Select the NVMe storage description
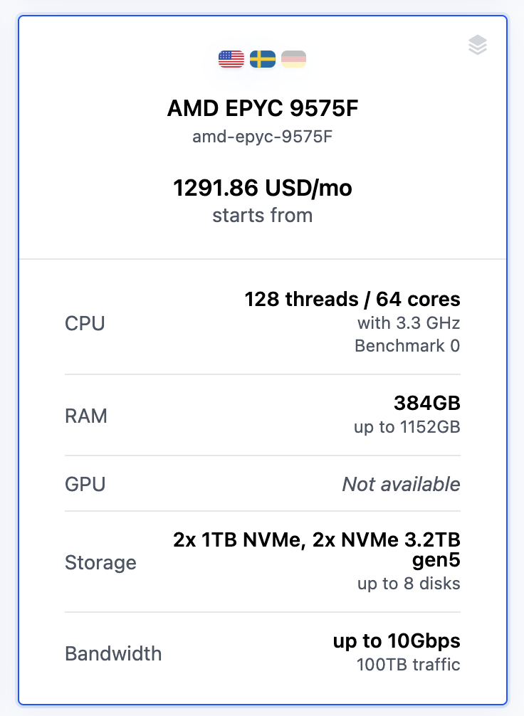This screenshot has width=524, height=716. 317,549
